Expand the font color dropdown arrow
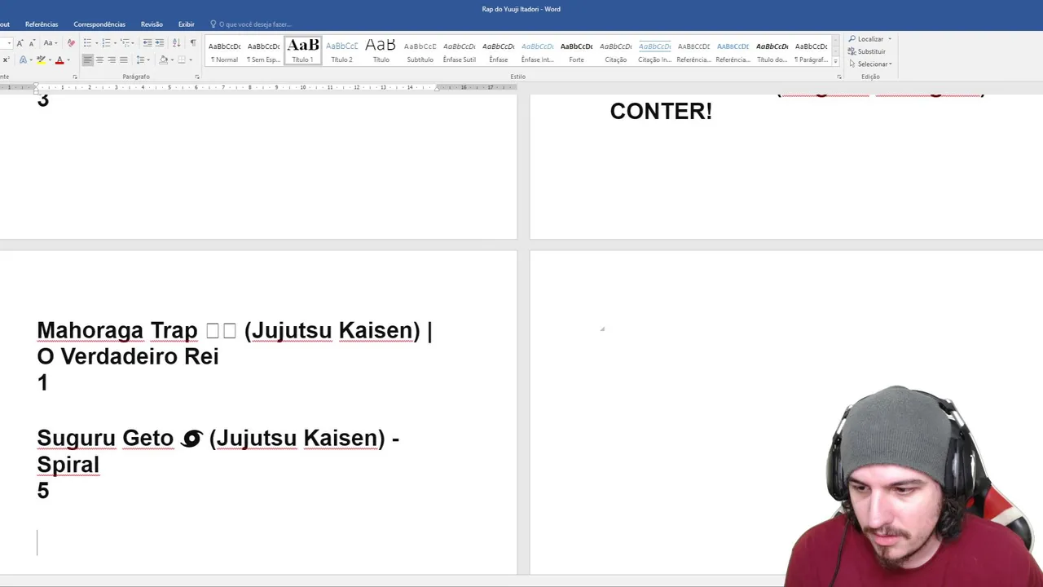 pos(68,60)
